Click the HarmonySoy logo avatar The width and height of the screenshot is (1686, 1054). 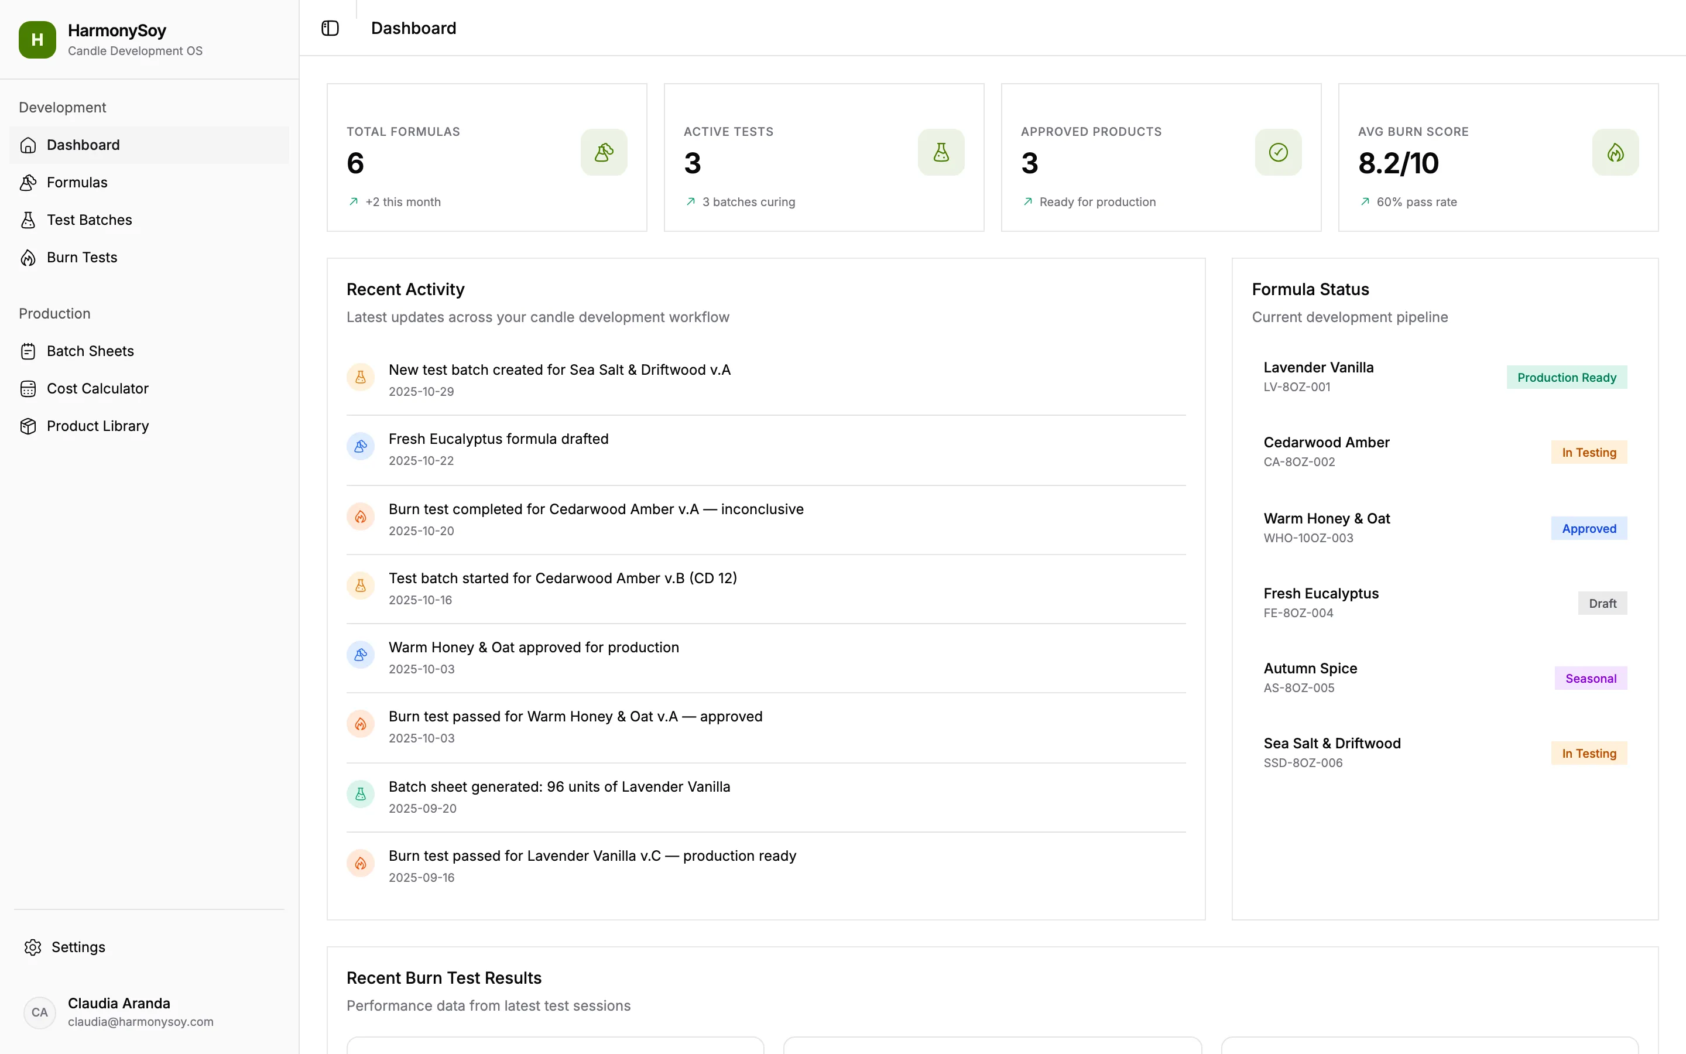tap(37, 40)
